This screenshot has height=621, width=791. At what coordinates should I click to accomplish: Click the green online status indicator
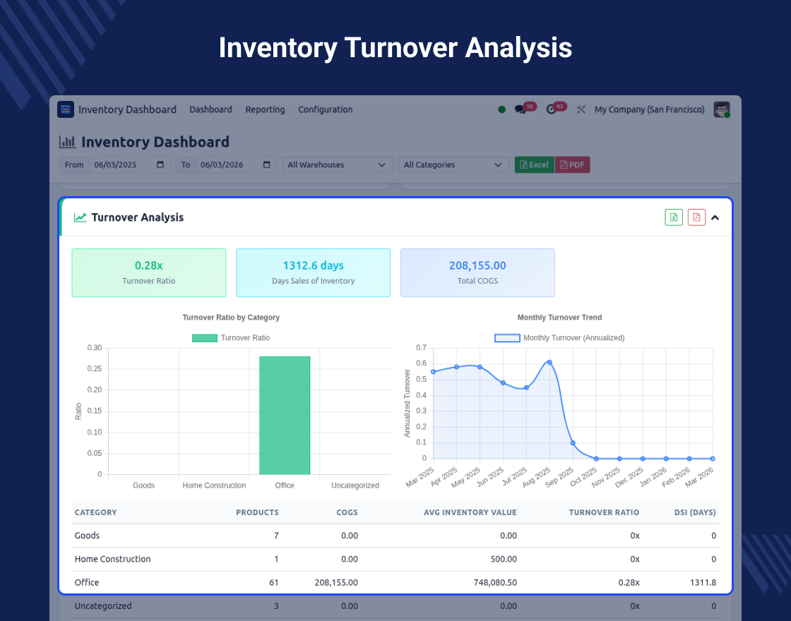click(x=501, y=109)
